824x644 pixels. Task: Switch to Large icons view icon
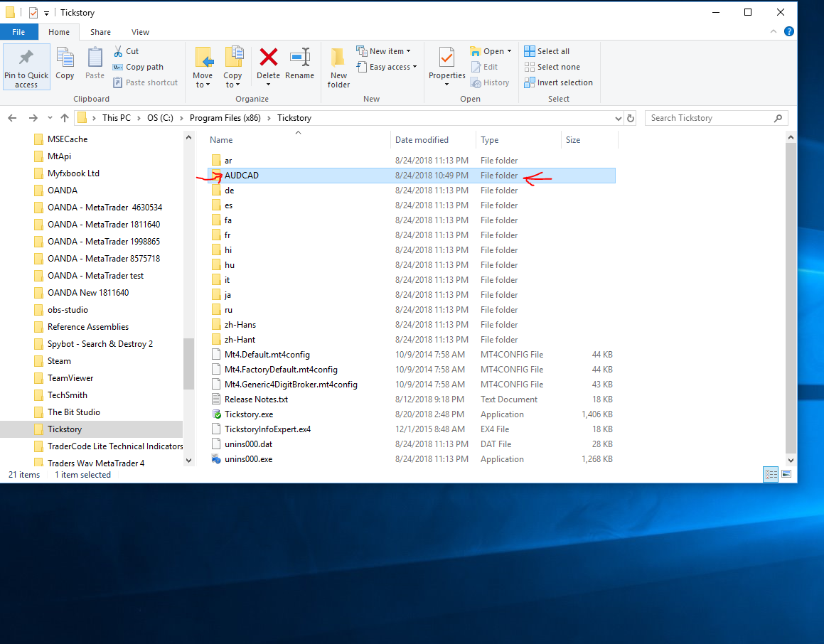tap(786, 474)
